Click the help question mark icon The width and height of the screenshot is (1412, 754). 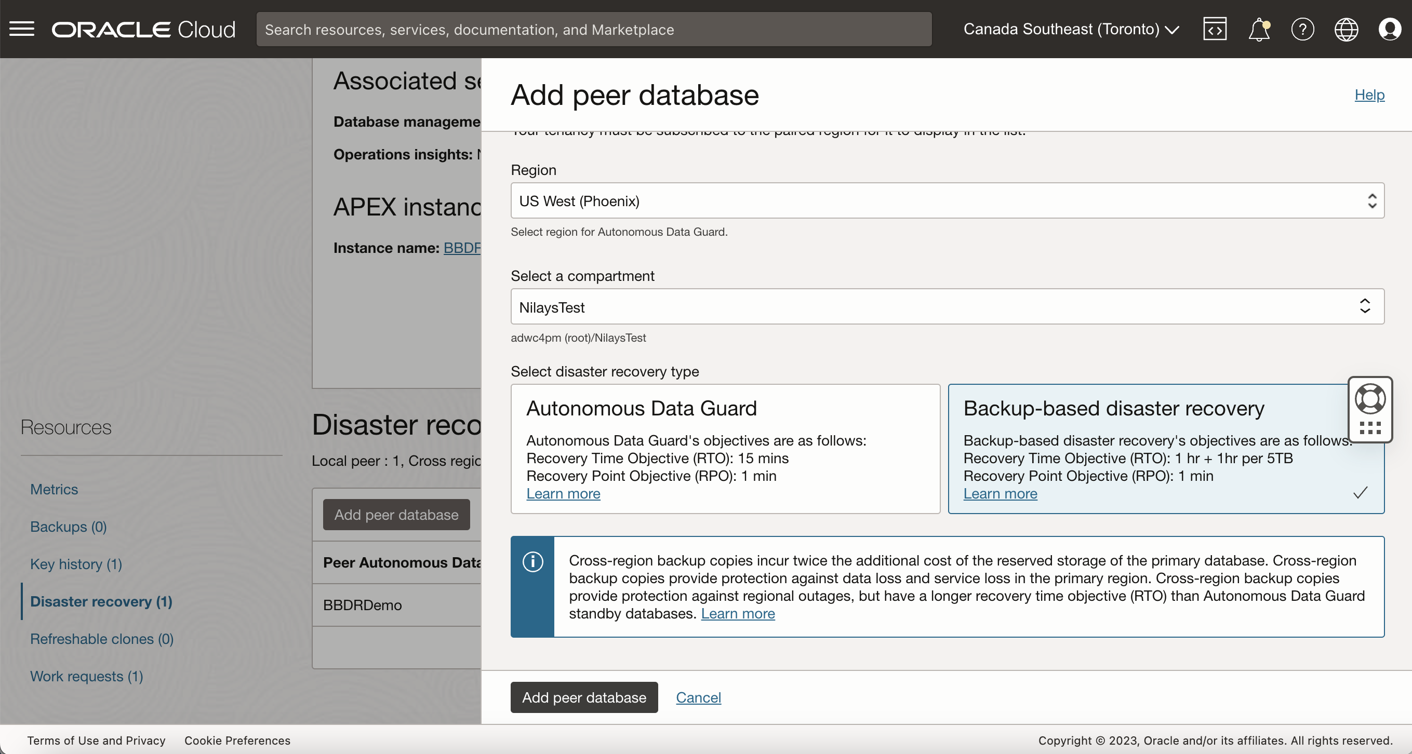point(1302,29)
